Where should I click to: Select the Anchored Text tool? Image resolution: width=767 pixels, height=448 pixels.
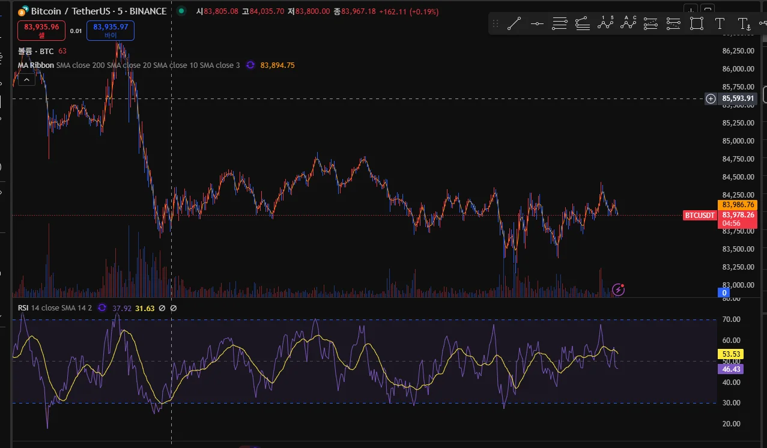(744, 24)
